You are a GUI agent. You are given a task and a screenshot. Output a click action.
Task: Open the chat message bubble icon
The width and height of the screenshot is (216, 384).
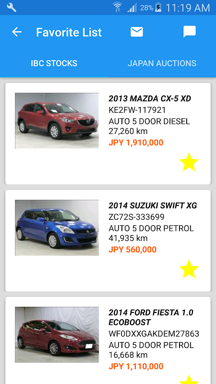pyautogui.click(x=190, y=32)
